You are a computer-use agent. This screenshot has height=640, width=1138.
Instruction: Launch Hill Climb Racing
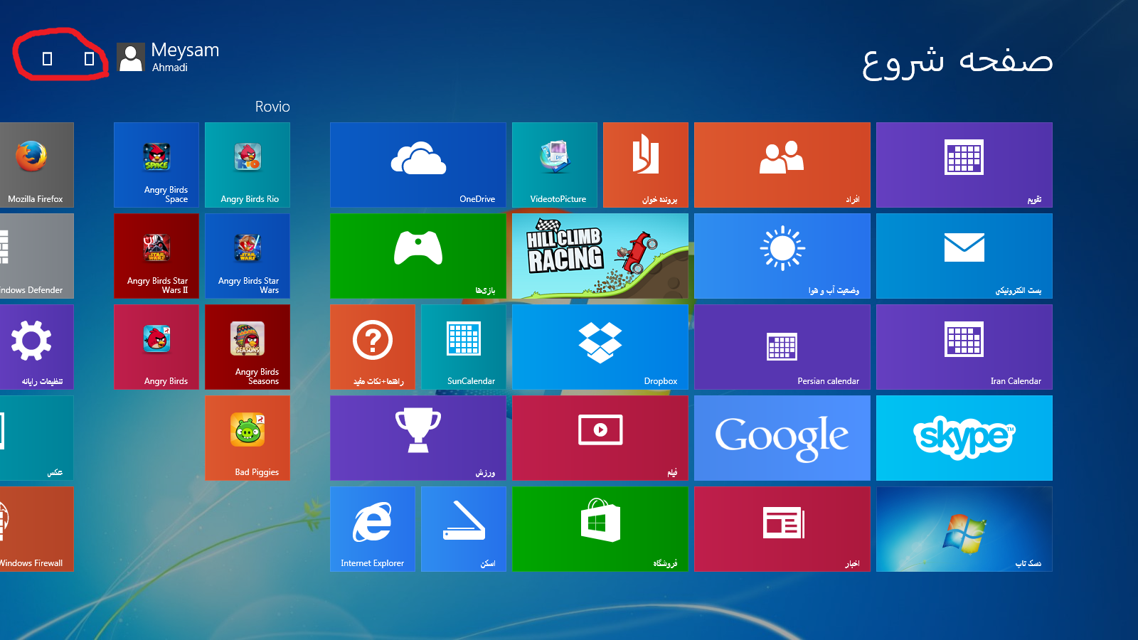click(600, 256)
